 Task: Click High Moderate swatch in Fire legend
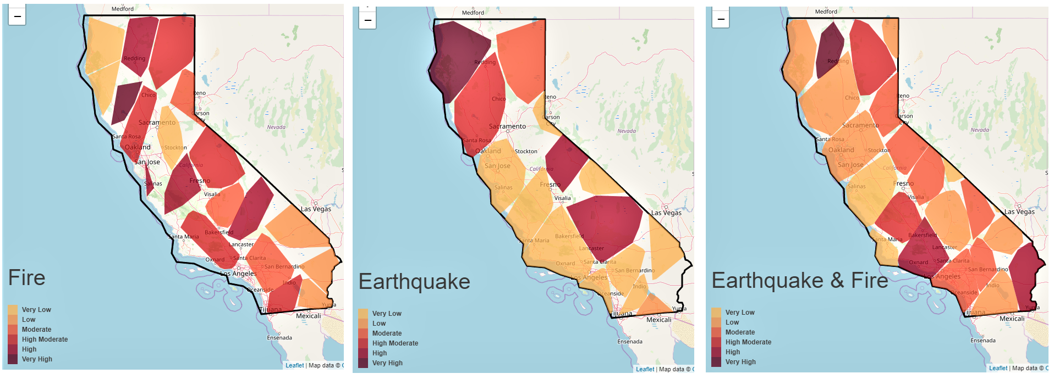13,339
